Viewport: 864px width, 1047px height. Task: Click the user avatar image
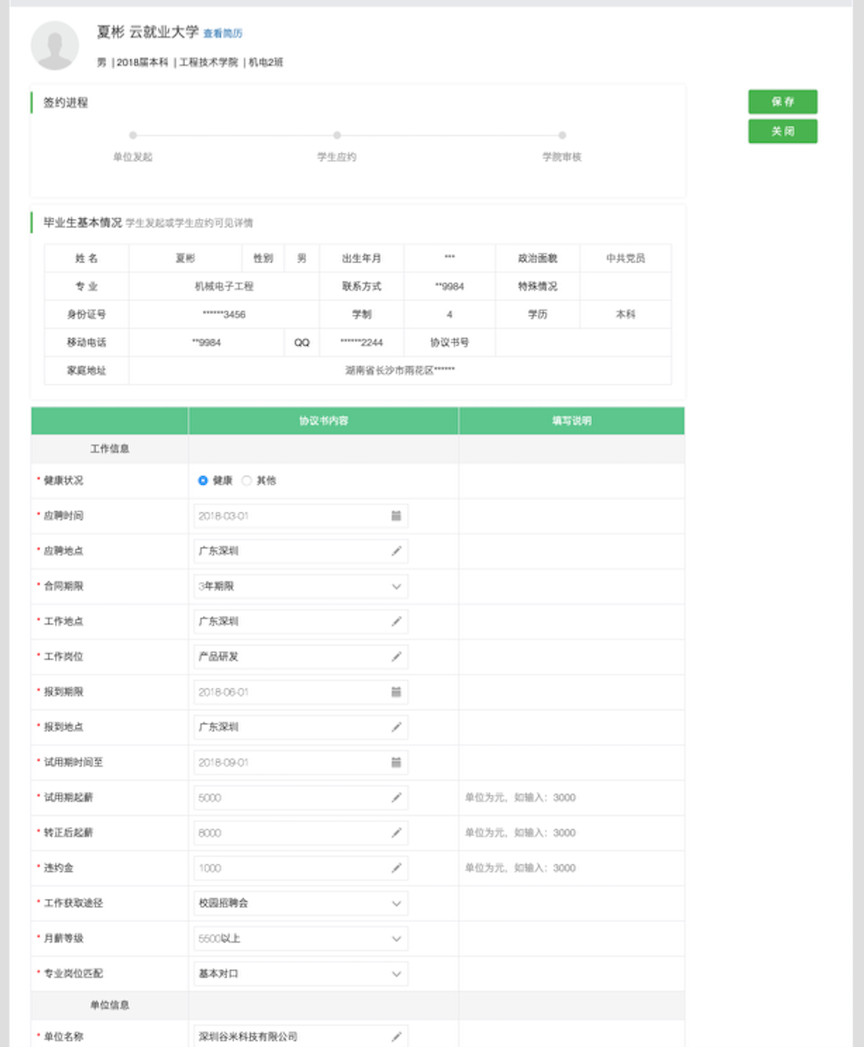tap(55, 46)
